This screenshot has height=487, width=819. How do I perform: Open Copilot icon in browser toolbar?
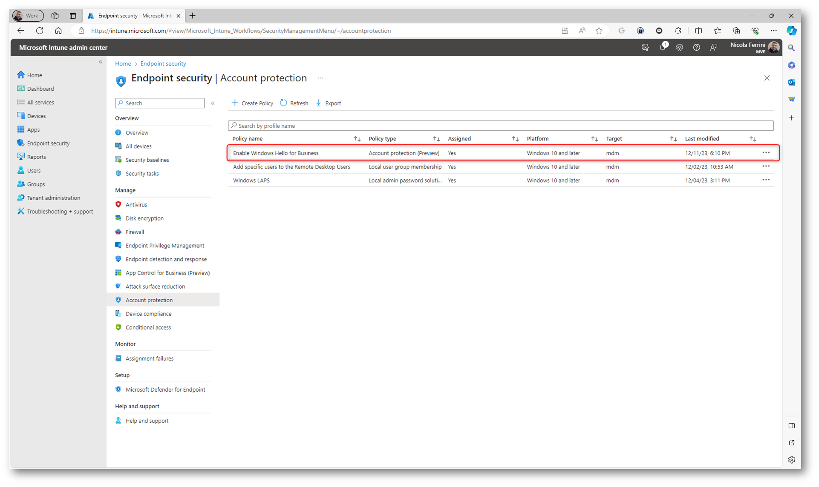(791, 31)
